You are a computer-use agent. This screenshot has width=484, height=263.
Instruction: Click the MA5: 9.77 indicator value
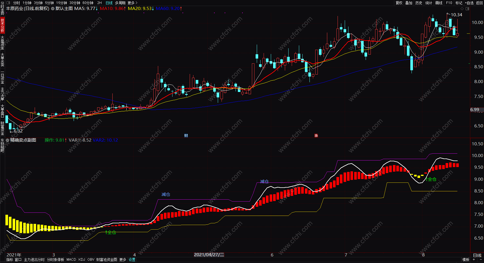[86, 9]
